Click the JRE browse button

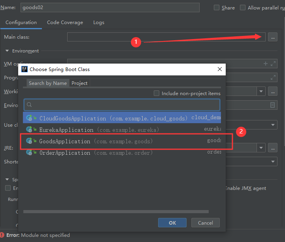(x=273, y=148)
